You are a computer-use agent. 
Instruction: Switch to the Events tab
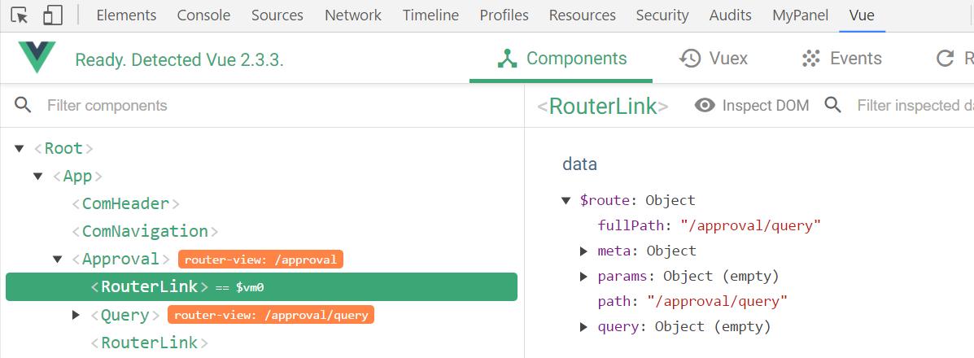(841, 59)
